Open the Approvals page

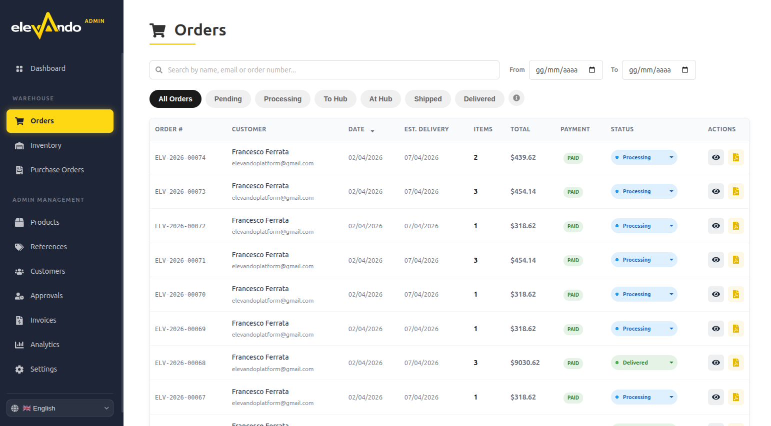click(60, 296)
